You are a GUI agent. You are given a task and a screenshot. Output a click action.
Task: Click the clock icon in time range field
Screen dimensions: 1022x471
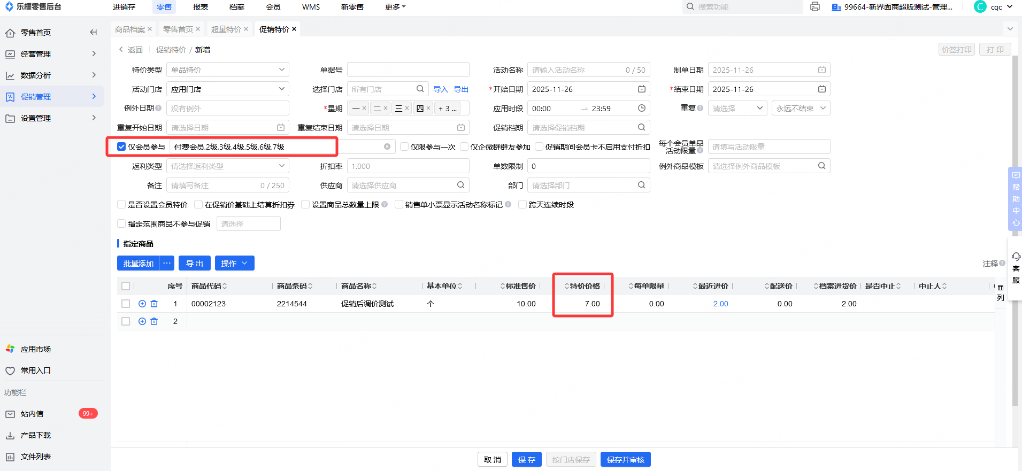coord(642,109)
